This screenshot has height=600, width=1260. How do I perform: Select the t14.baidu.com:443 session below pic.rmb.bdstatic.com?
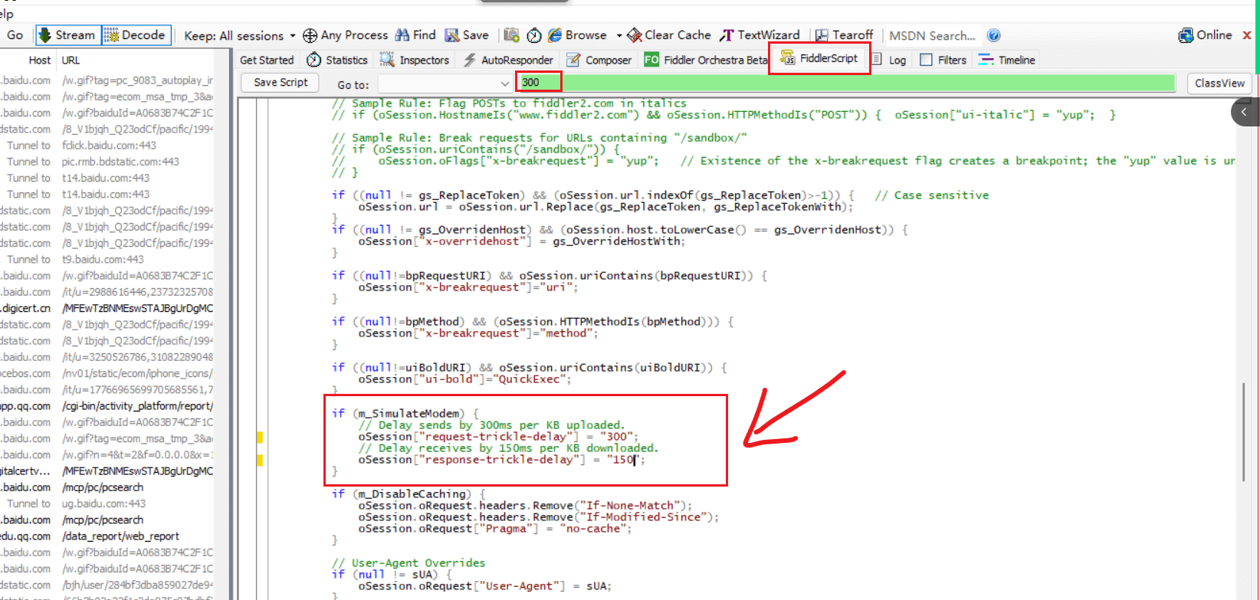coord(107,179)
